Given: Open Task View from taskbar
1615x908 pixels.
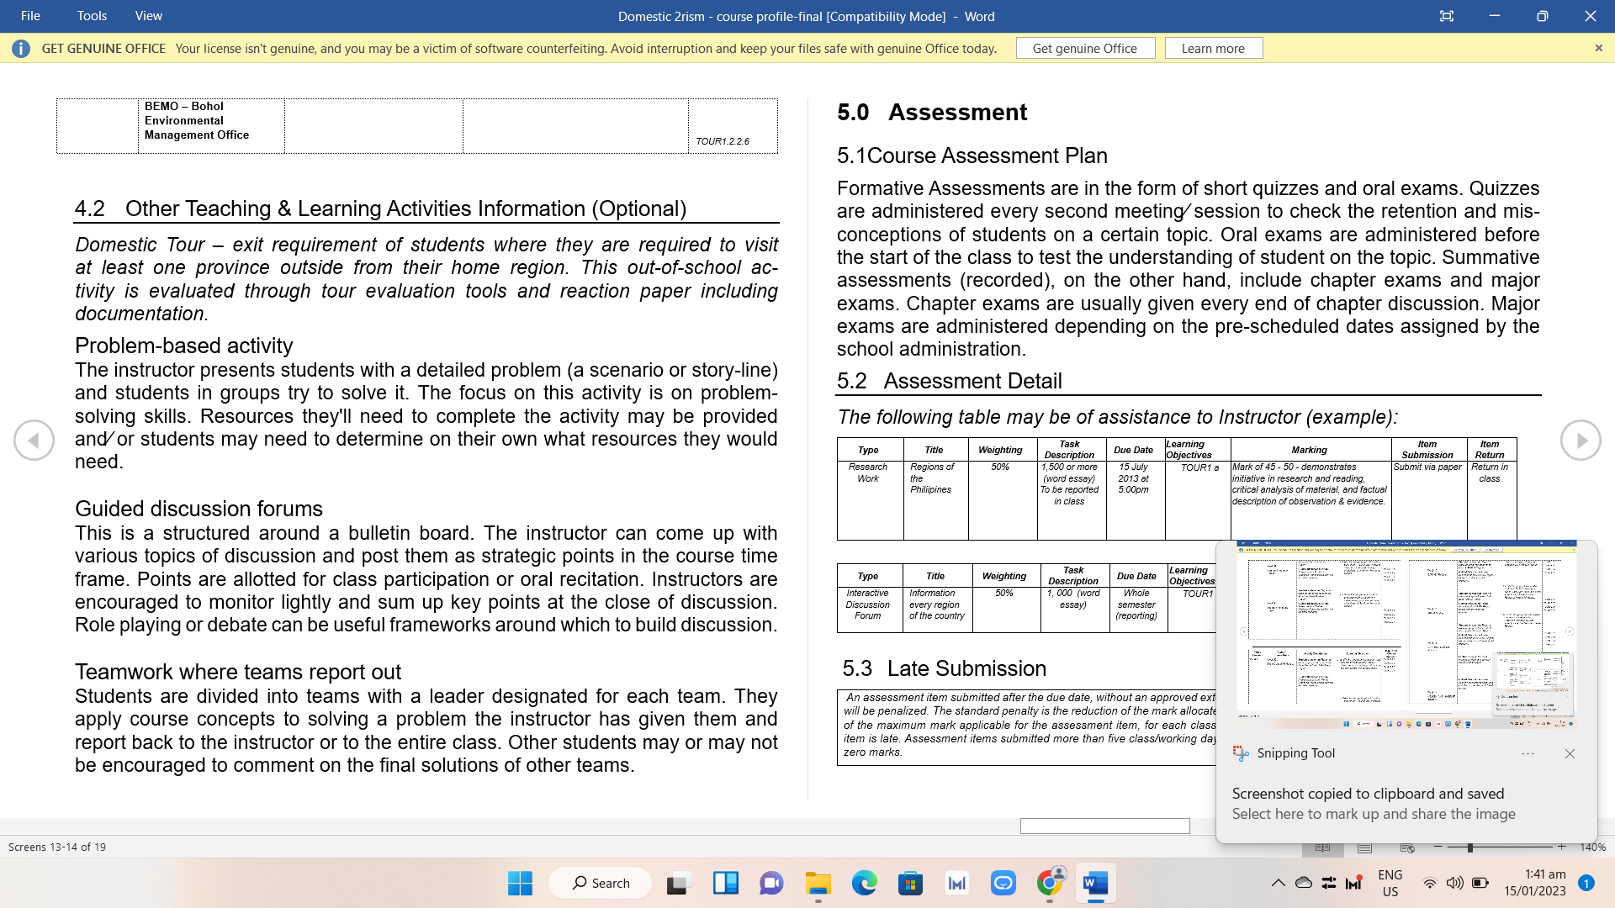Looking at the screenshot, I should [678, 883].
